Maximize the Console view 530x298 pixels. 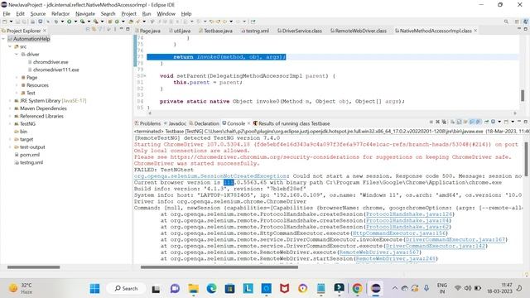point(525,122)
